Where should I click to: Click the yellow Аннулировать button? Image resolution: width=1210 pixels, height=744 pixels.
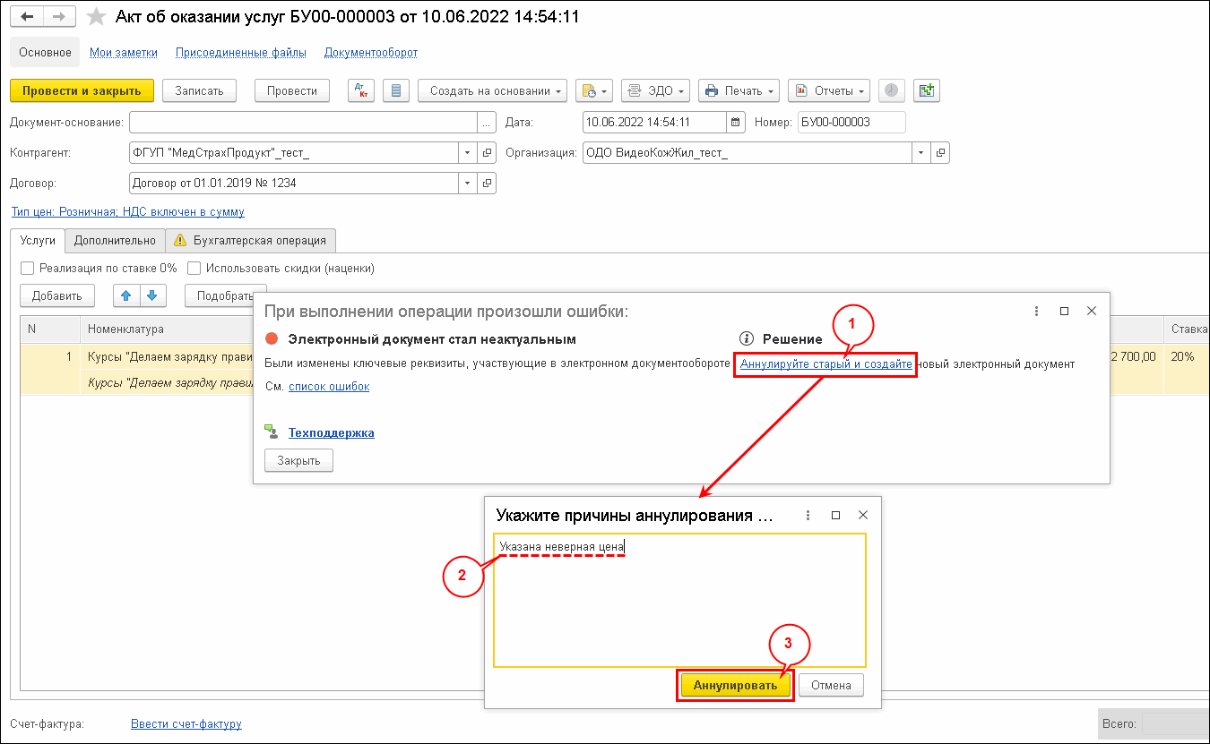(736, 685)
